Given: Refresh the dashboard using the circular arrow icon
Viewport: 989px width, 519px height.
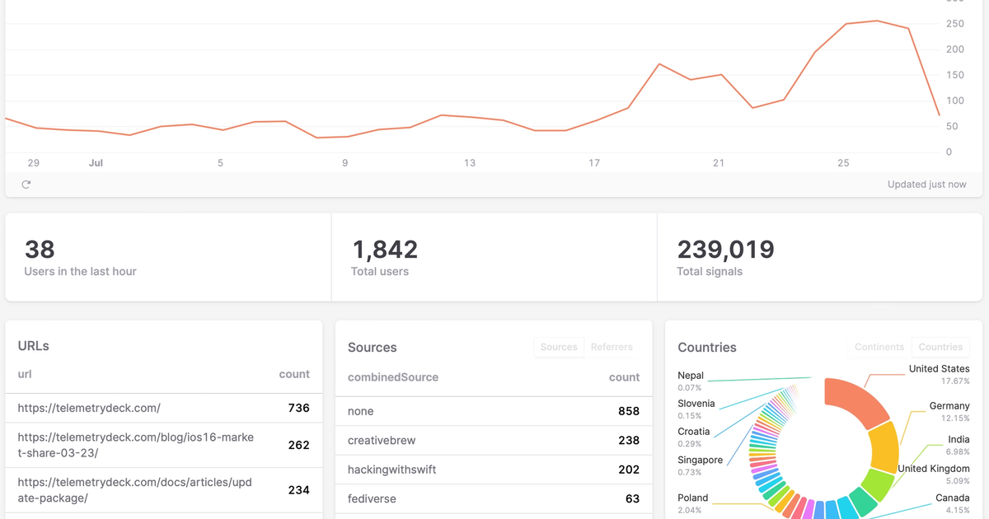Looking at the screenshot, I should click(26, 184).
